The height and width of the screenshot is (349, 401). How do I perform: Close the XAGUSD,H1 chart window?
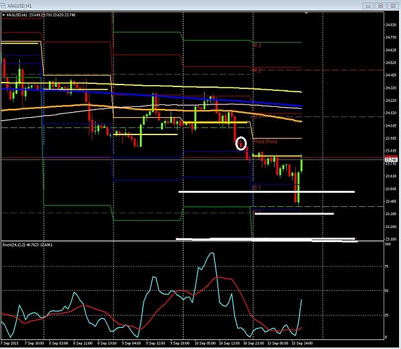[393, 6]
